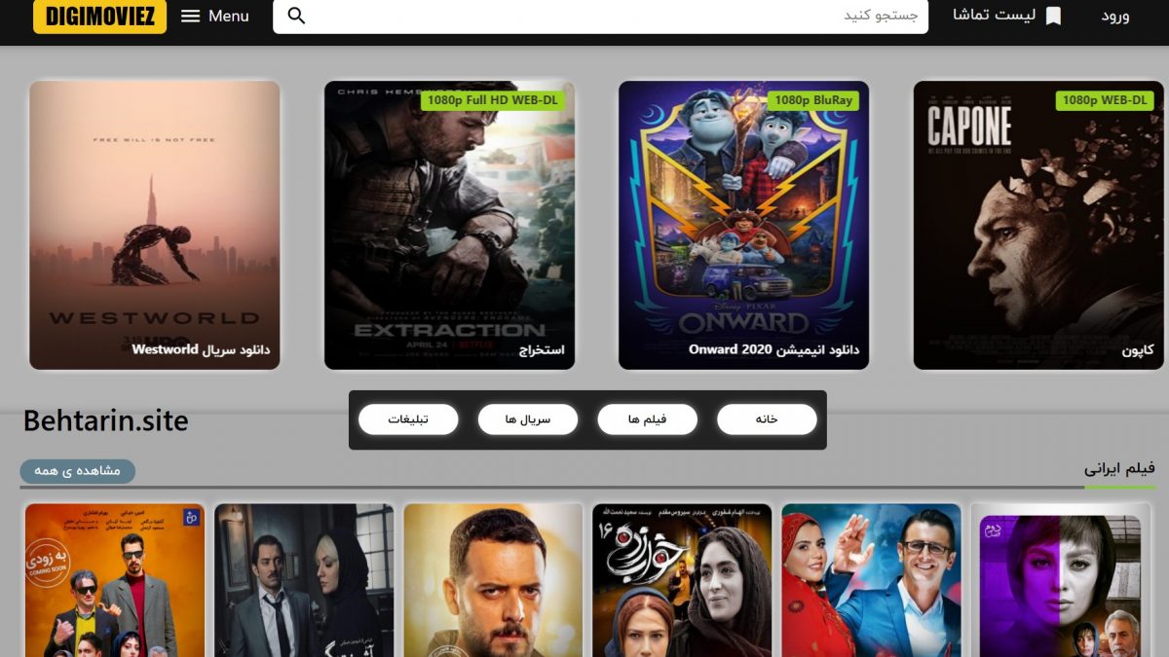Select the فیلم ها navigation button
Screen dimensions: 1169x657
[647, 420]
